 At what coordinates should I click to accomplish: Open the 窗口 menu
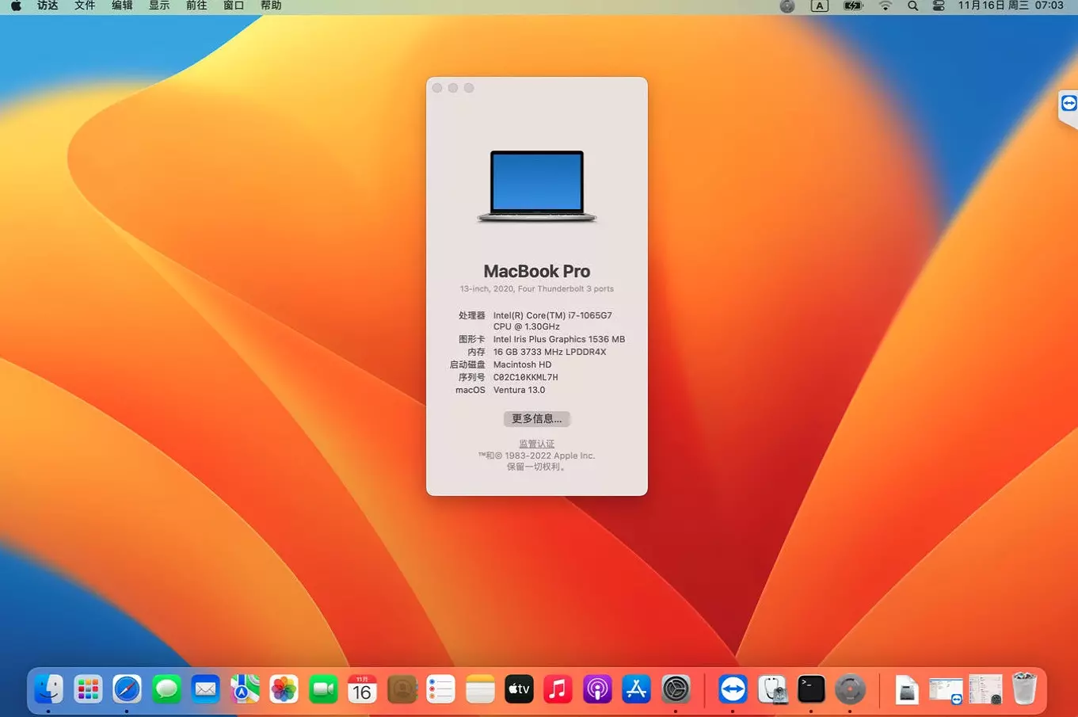click(234, 6)
